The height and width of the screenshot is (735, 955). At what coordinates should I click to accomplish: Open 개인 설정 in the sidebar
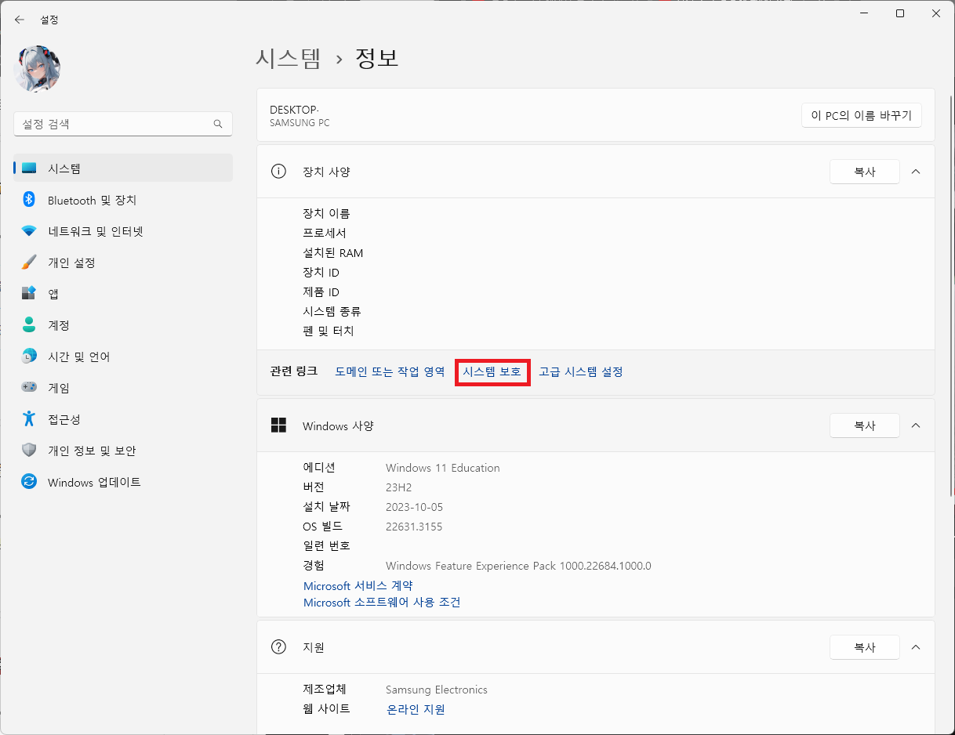[123, 262]
